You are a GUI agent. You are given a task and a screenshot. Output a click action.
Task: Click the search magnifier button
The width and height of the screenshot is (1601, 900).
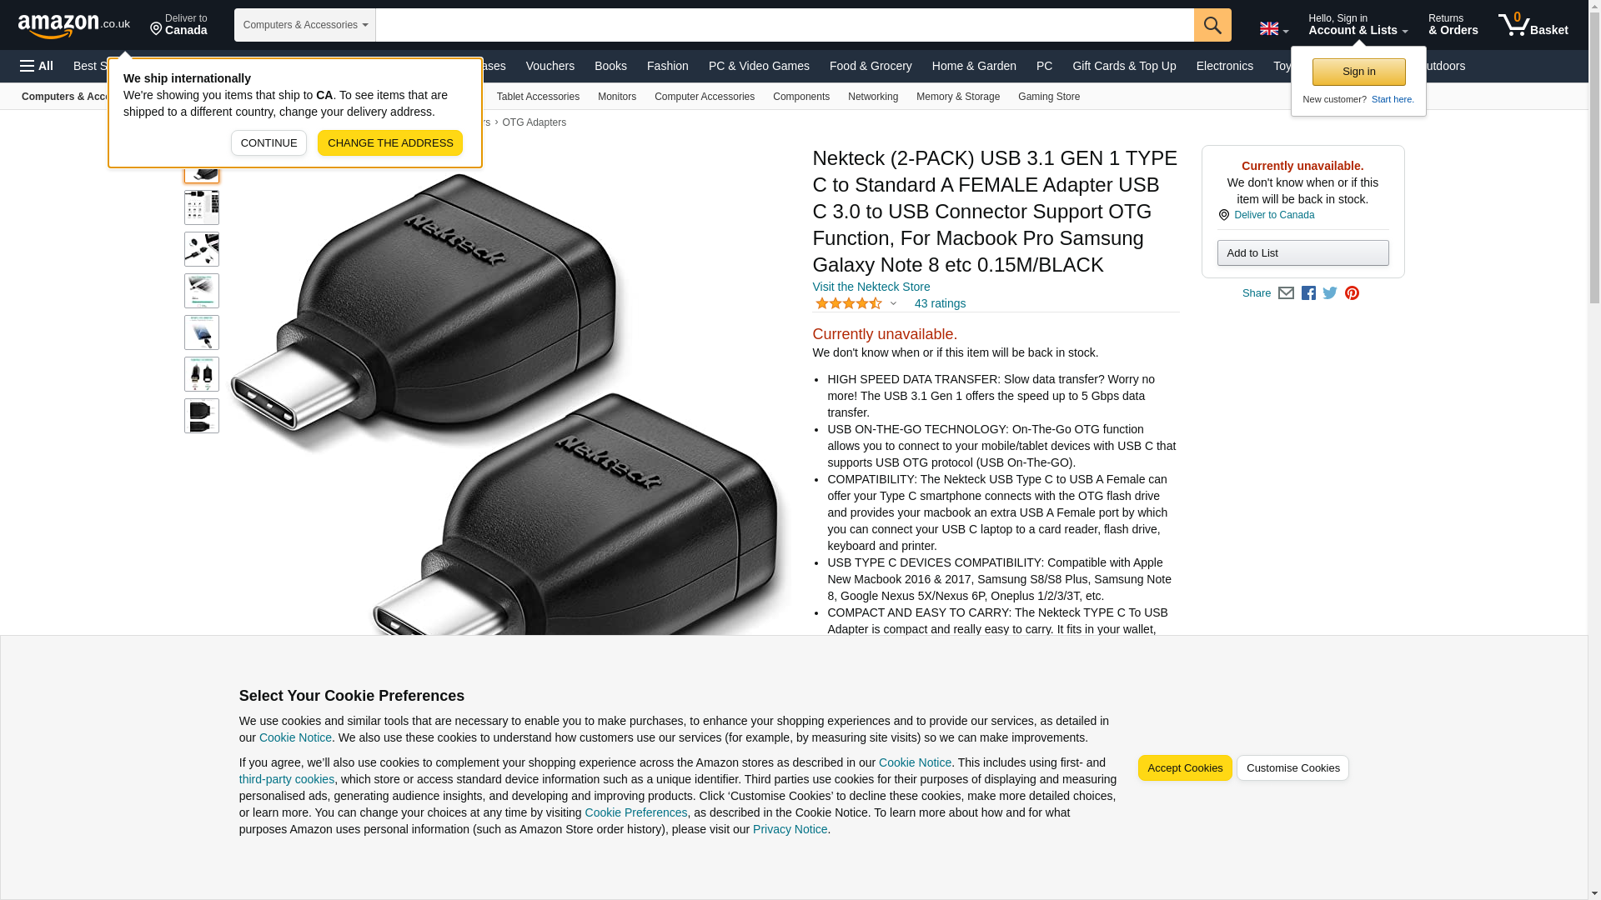pos(1212,25)
